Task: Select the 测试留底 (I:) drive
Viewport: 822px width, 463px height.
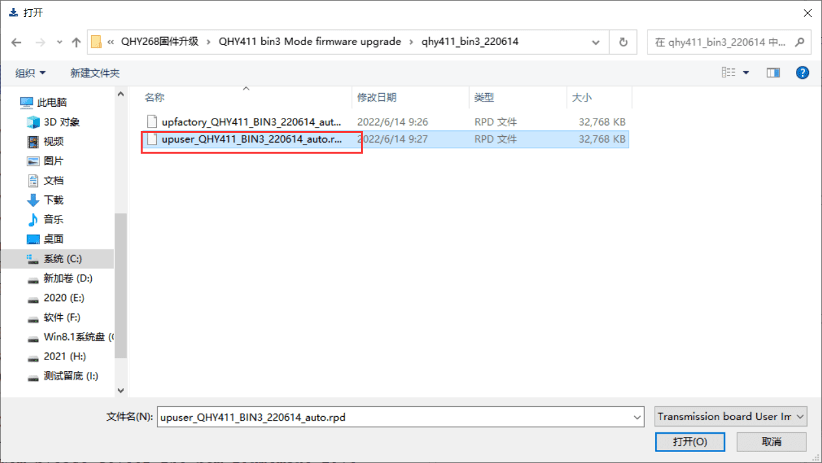Action: click(70, 376)
